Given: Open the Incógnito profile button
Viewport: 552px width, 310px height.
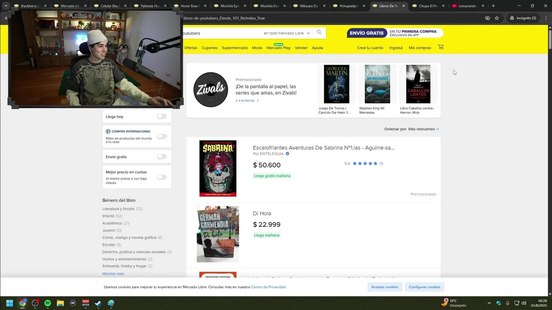Looking at the screenshot, I should [523, 18].
